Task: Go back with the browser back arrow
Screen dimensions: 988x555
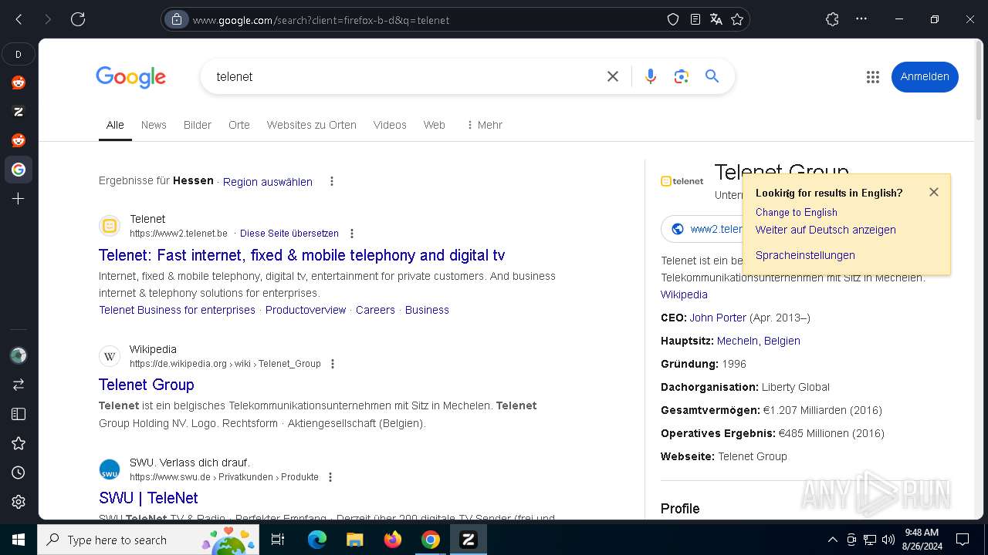Action: (x=19, y=19)
